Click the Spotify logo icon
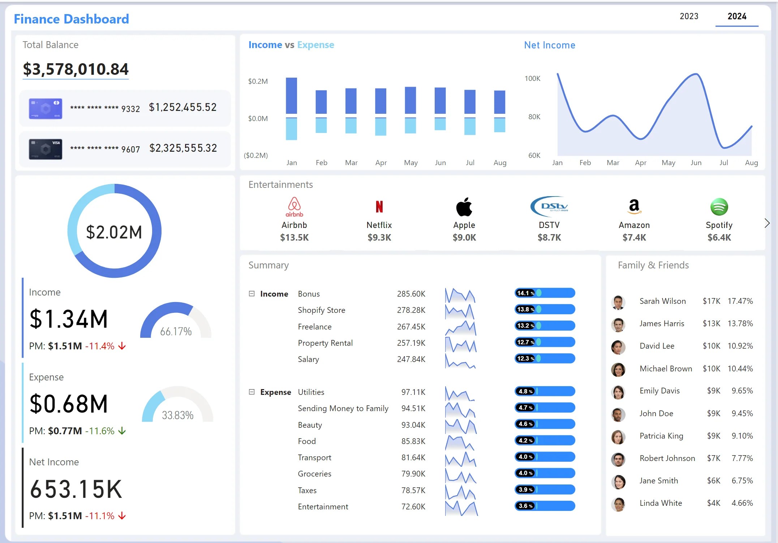This screenshot has height=543, width=778. (x=719, y=207)
